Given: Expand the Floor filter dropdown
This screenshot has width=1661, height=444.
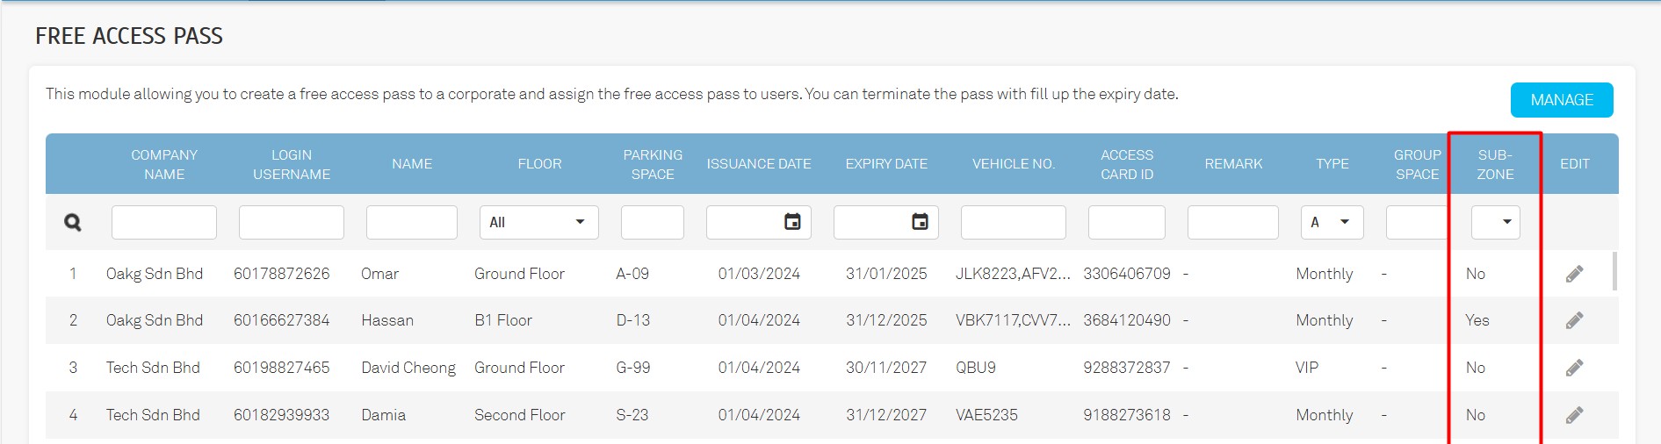Looking at the screenshot, I should (538, 222).
